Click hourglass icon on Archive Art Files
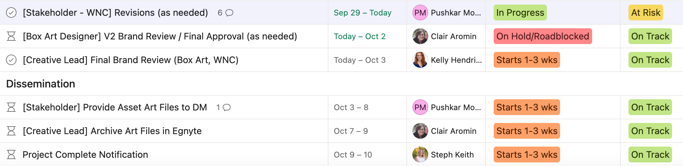The width and height of the screenshot is (683, 166). (11, 131)
